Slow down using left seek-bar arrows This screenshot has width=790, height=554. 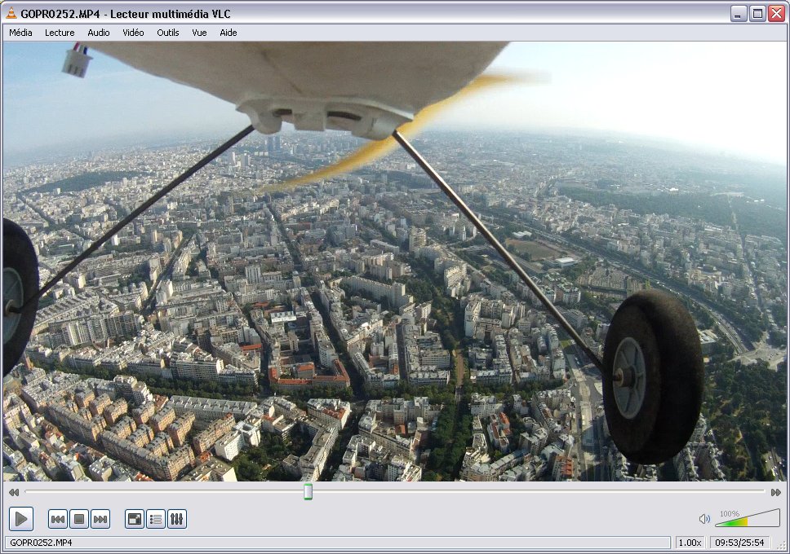pos(14,492)
